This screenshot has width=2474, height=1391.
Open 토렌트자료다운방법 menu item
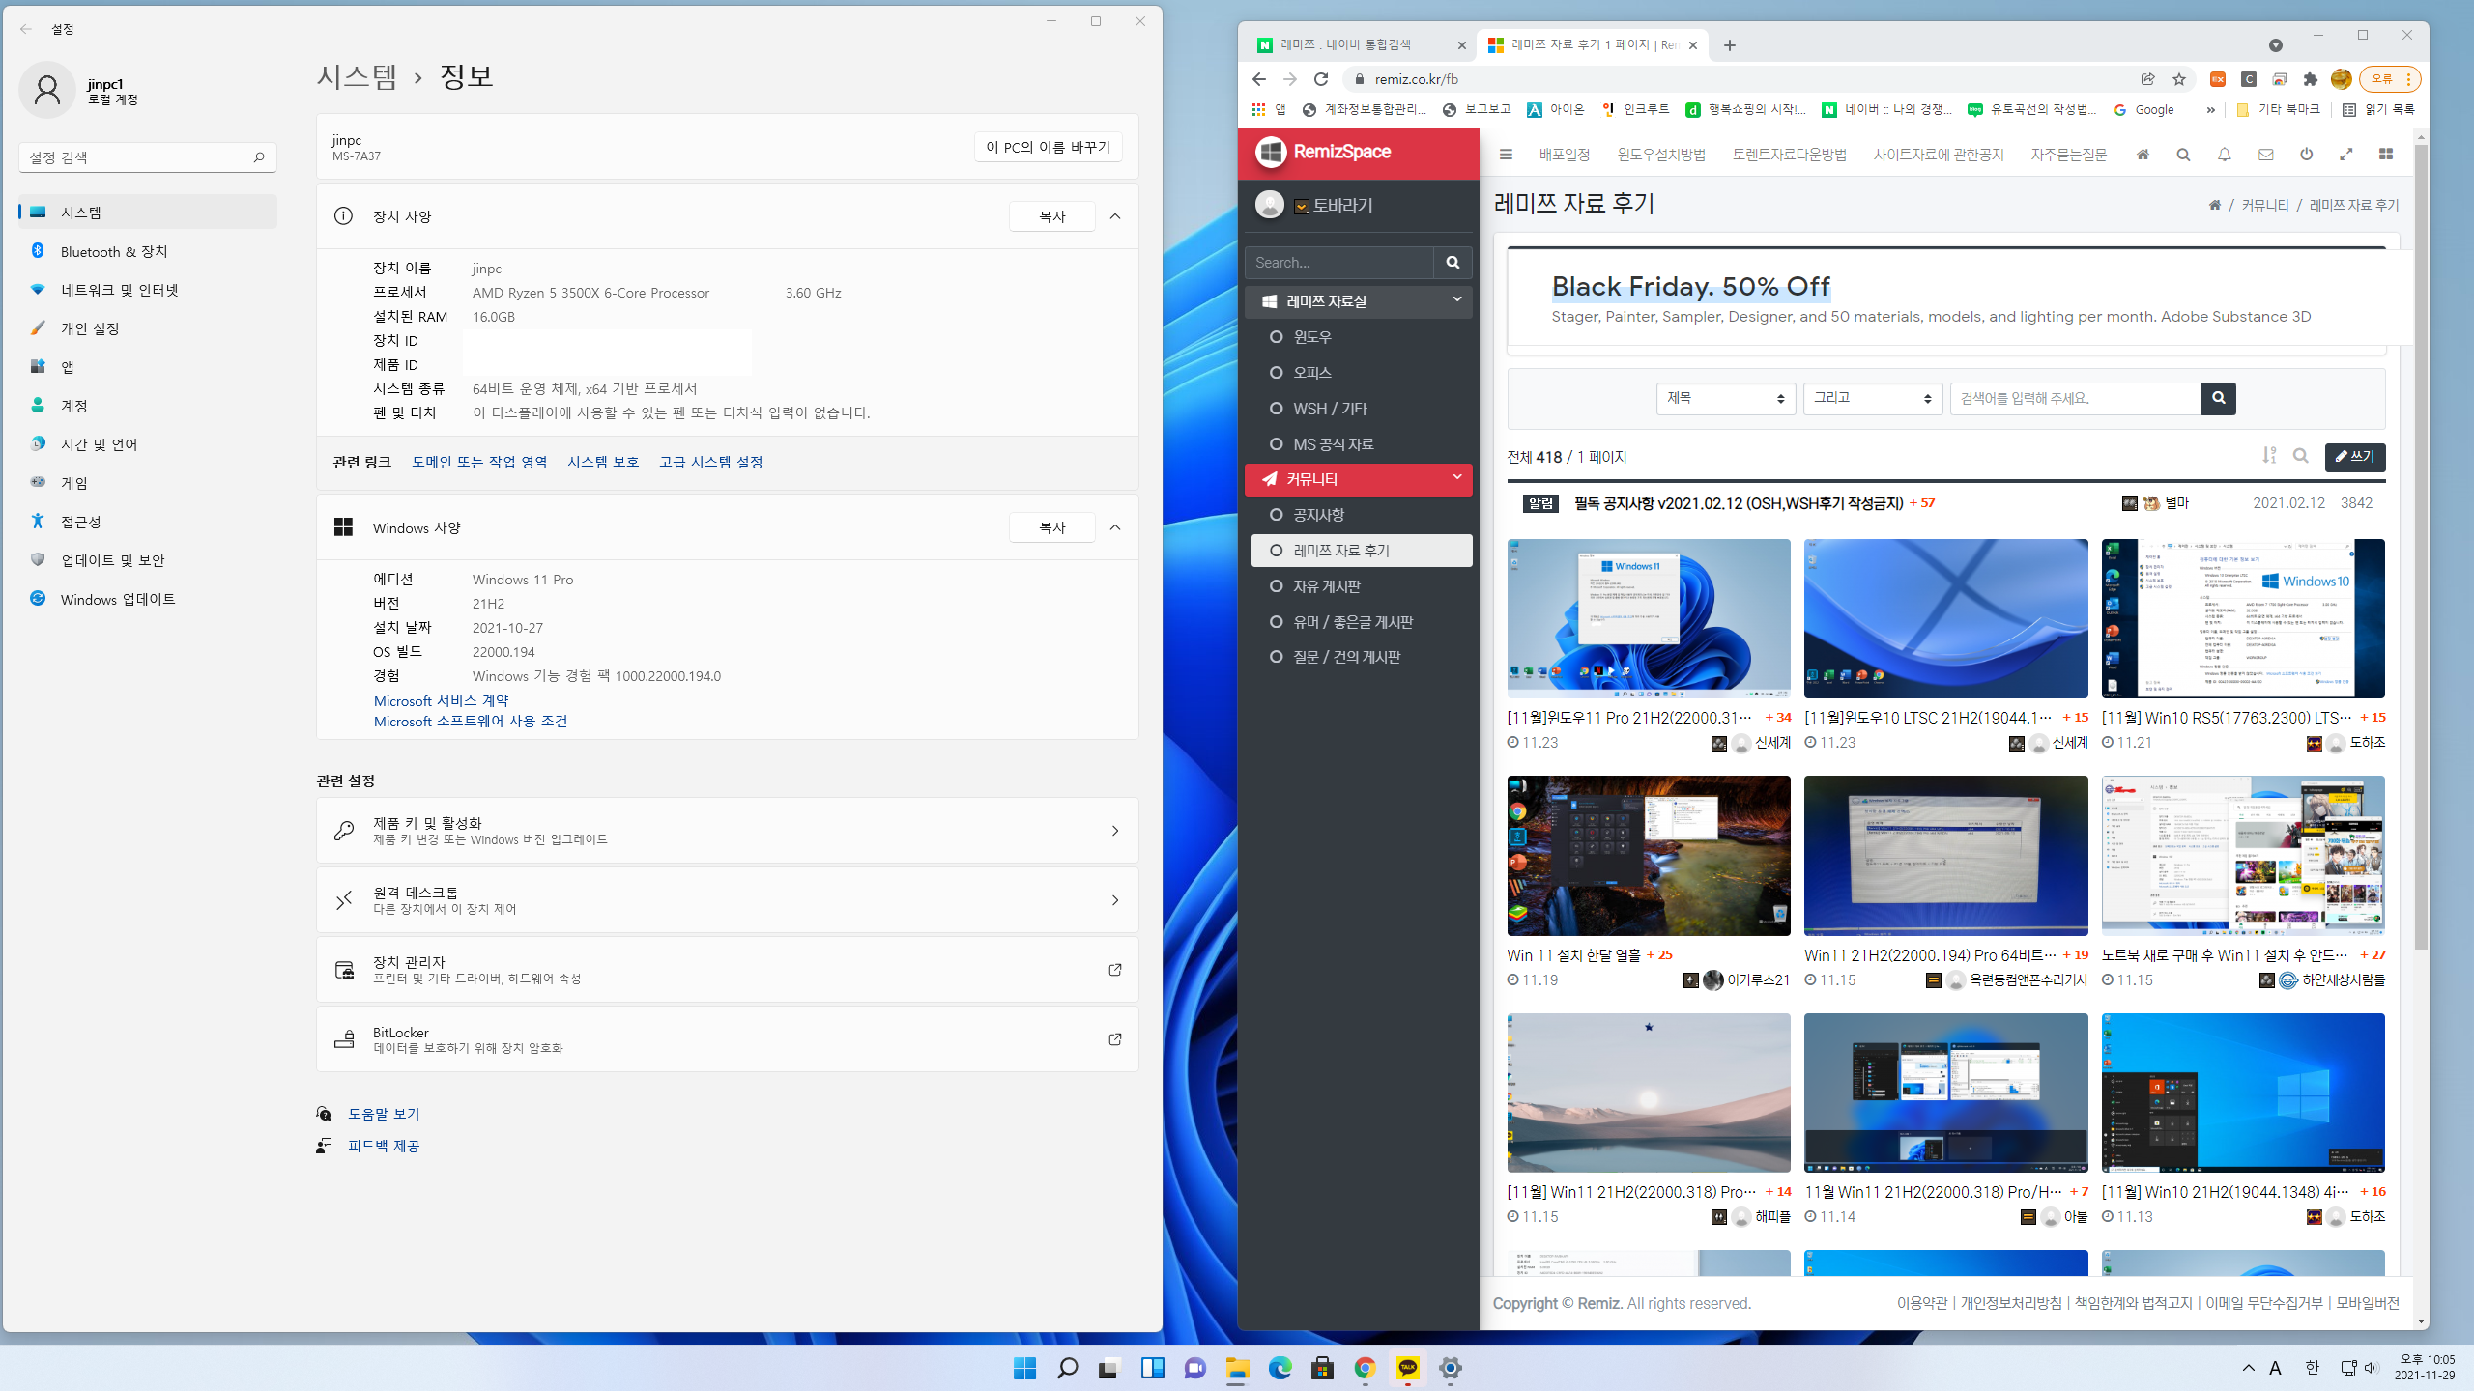[x=1789, y=155]
